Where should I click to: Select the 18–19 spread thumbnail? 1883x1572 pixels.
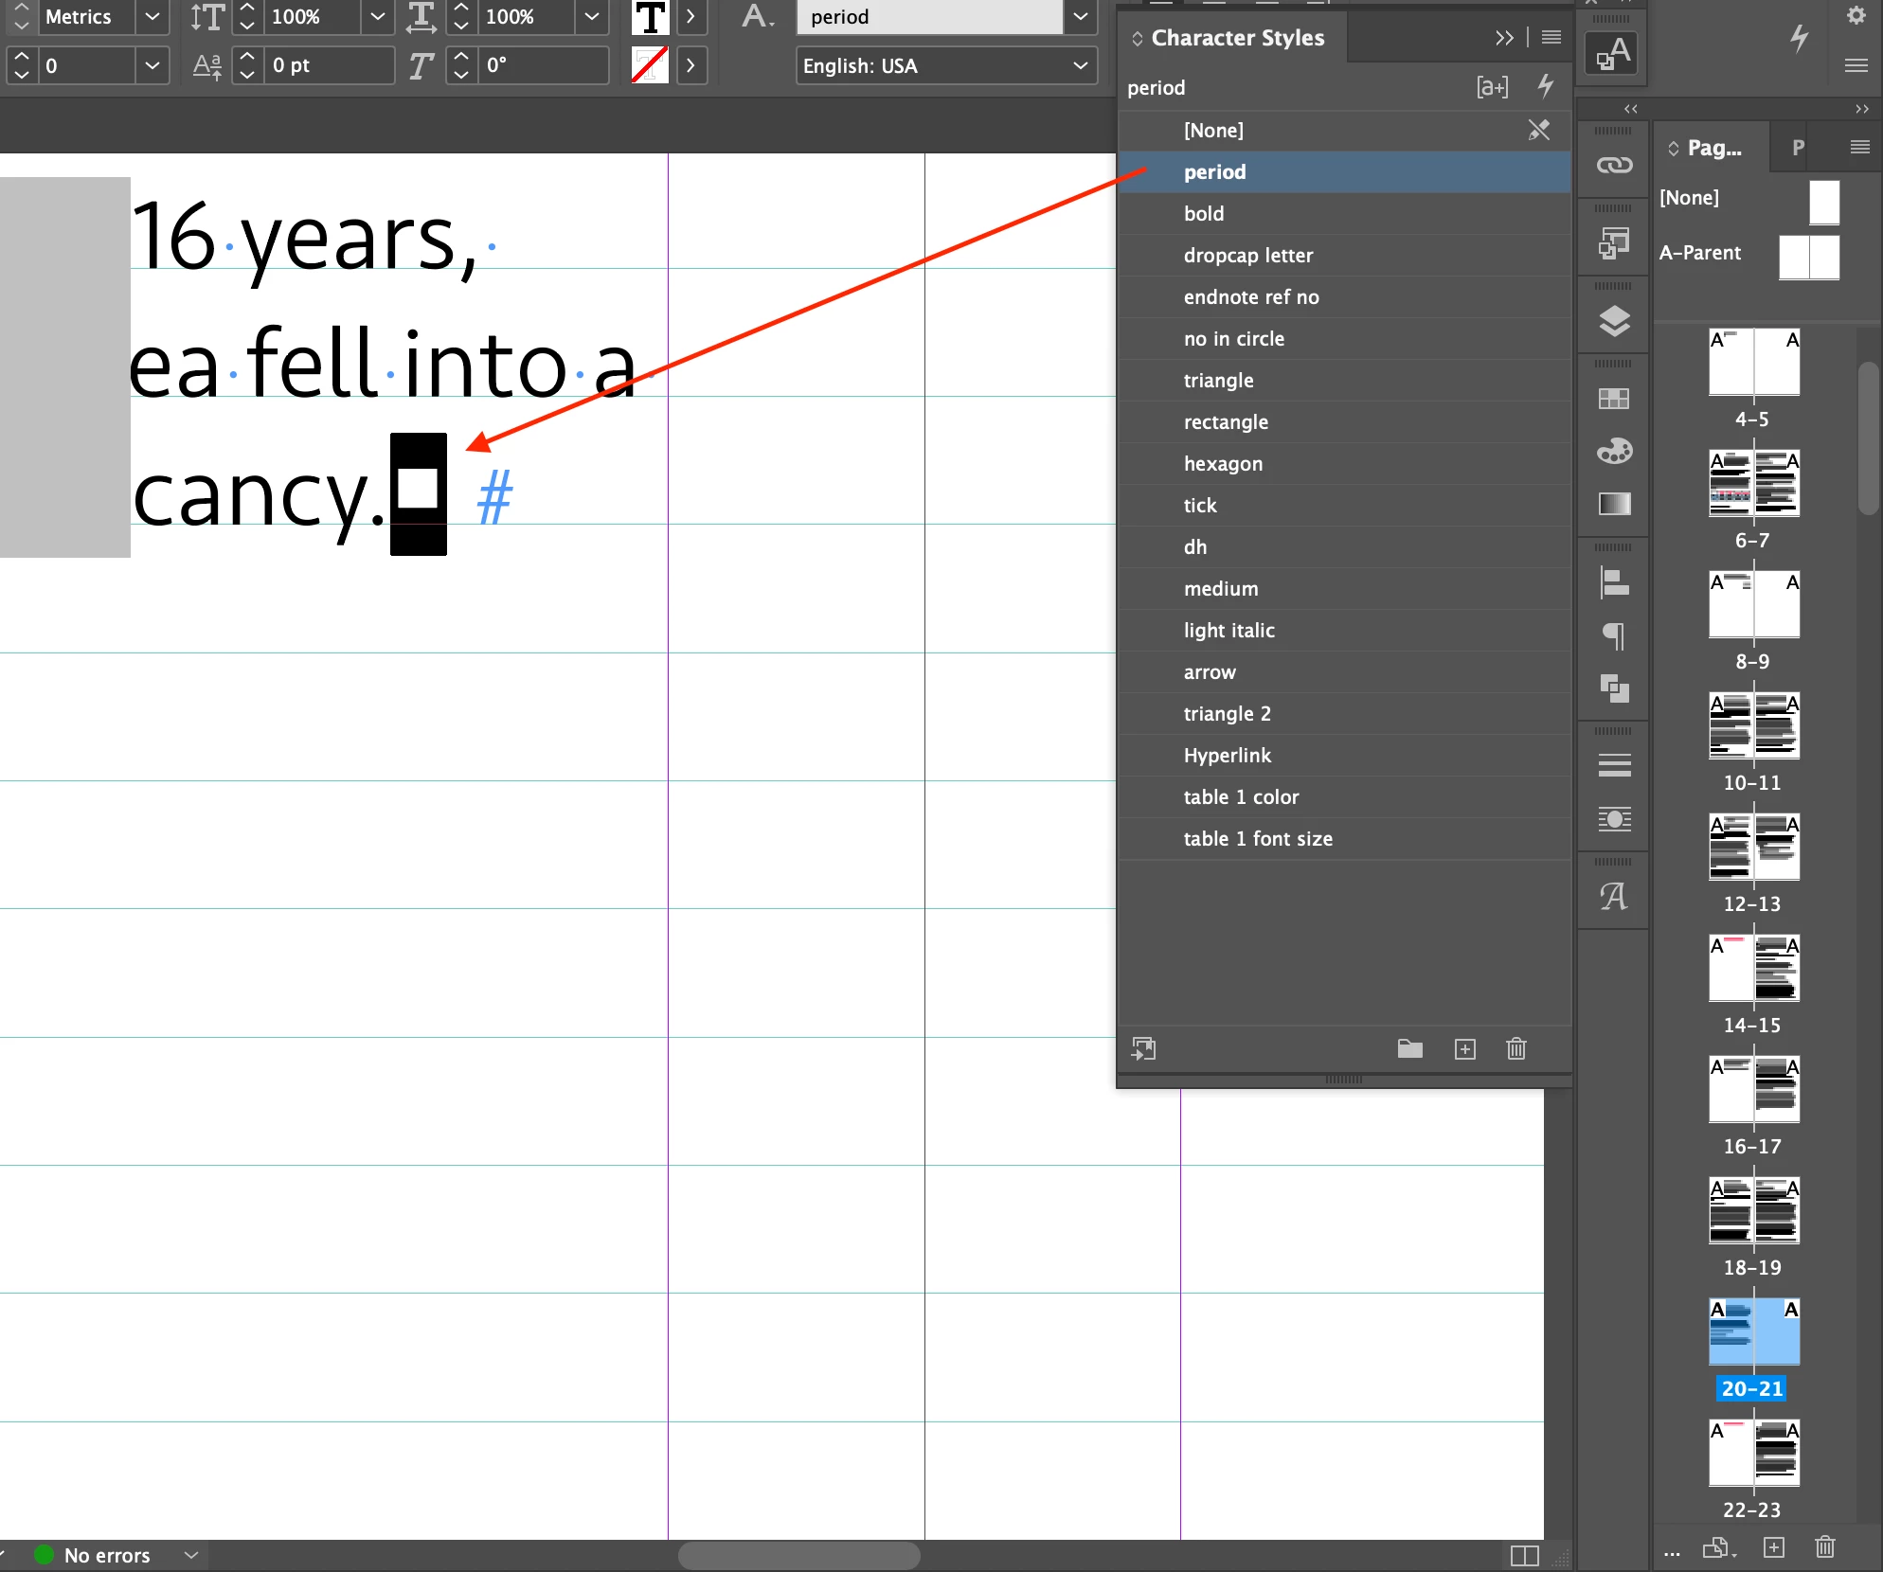1753,1210
